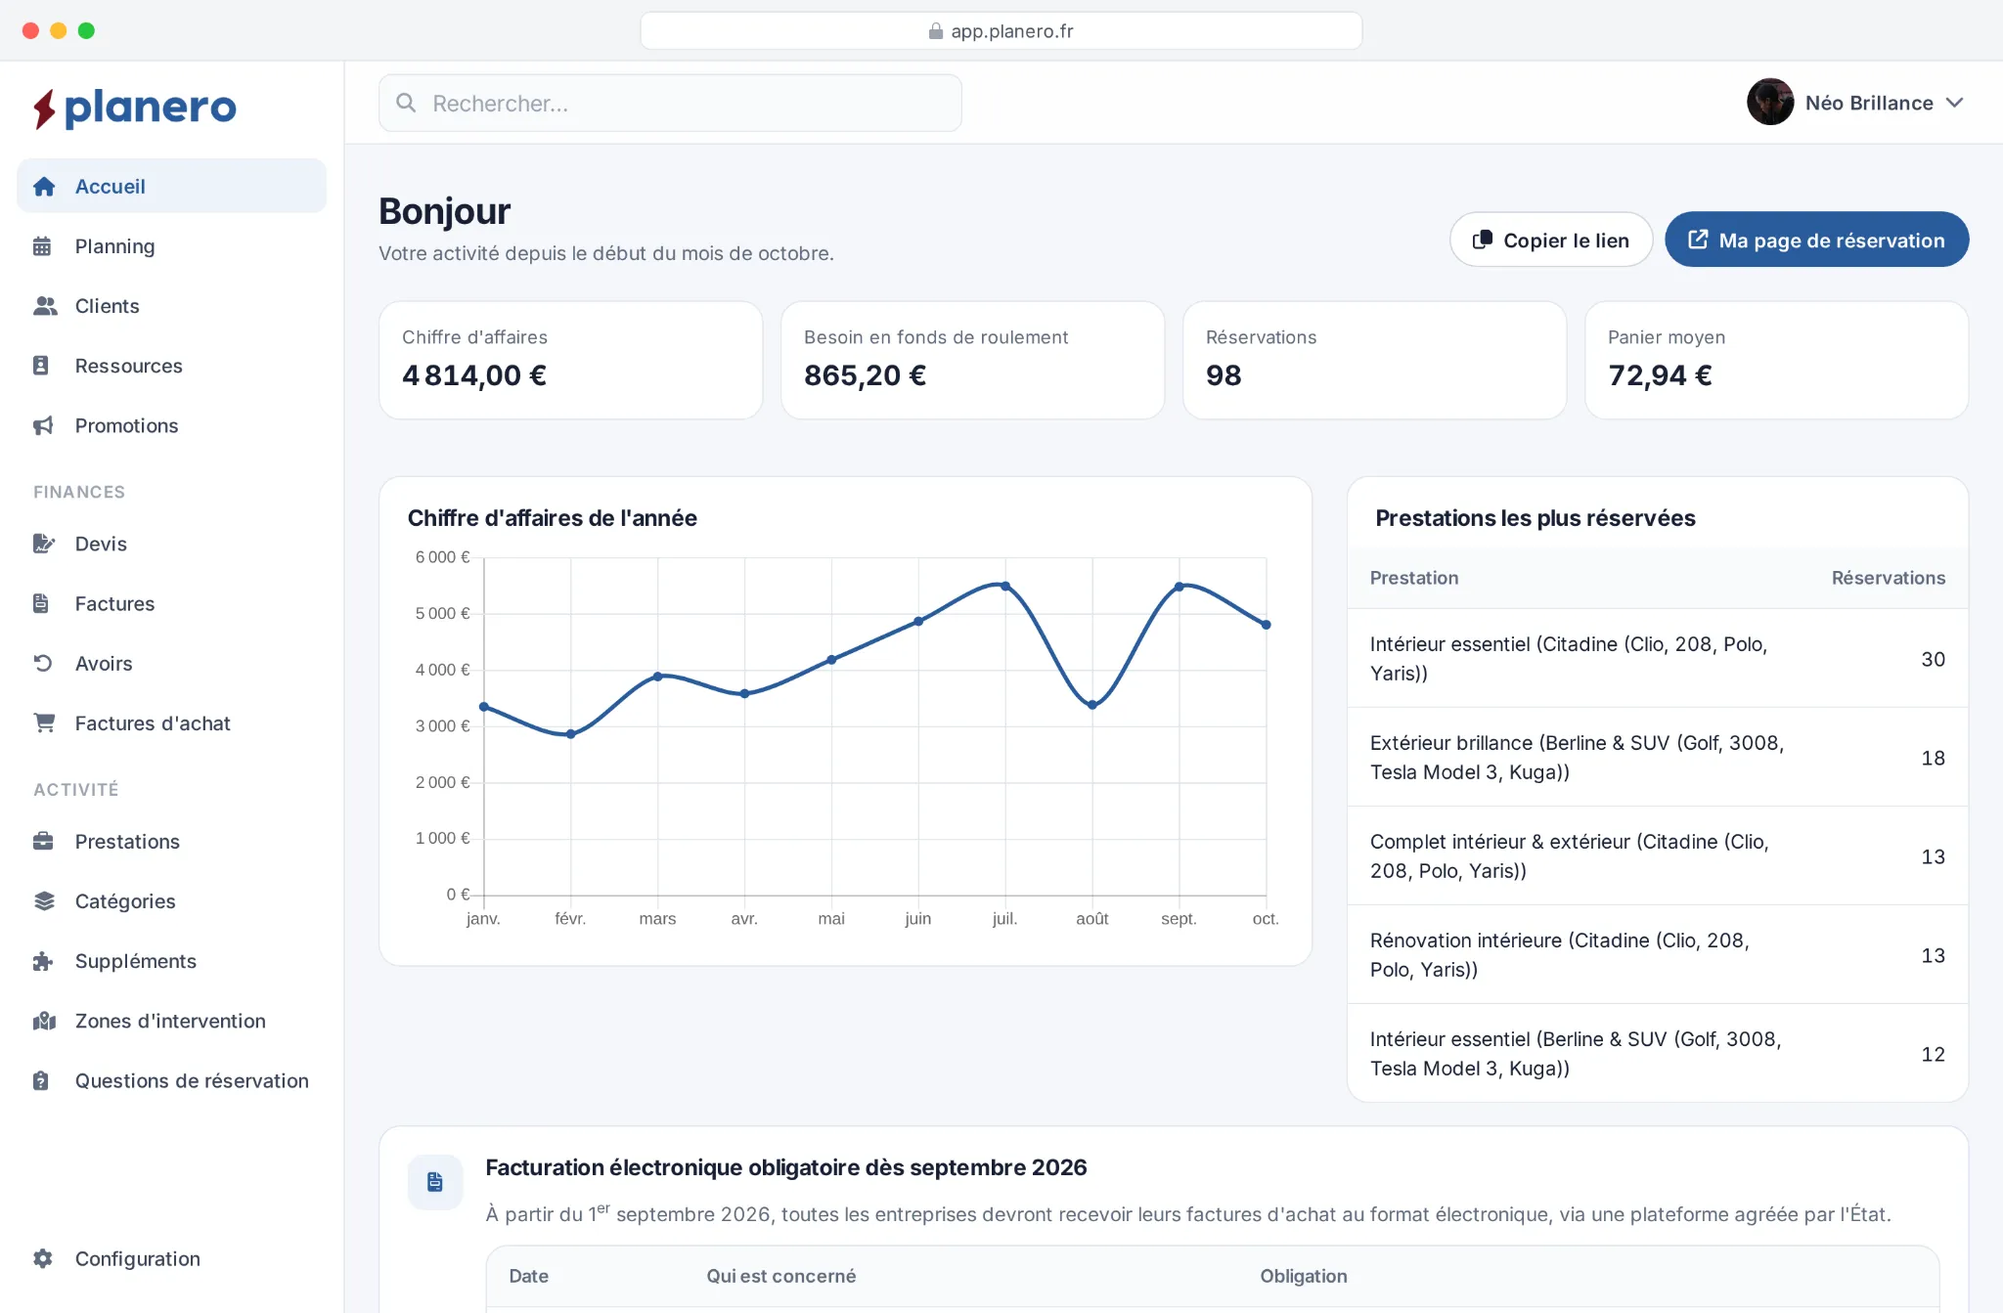
Task: Click the Qui est concerné column header
Action: coord(780,1275)
